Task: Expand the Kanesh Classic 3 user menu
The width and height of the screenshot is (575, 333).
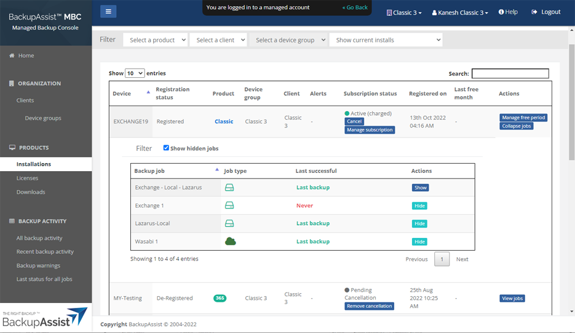Action: click(460, 13)
